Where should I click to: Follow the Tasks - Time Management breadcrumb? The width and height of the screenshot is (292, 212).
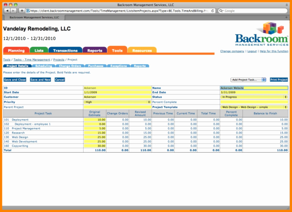(x=32, y=60)
